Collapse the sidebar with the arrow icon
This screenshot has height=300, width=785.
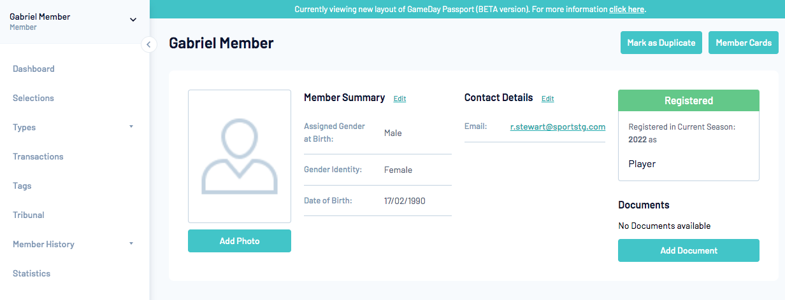pos(148,44)
